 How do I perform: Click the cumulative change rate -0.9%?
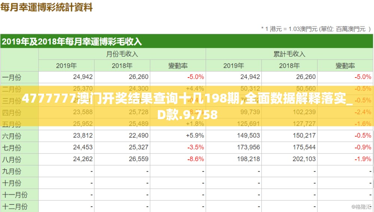(x=363, y=147)
